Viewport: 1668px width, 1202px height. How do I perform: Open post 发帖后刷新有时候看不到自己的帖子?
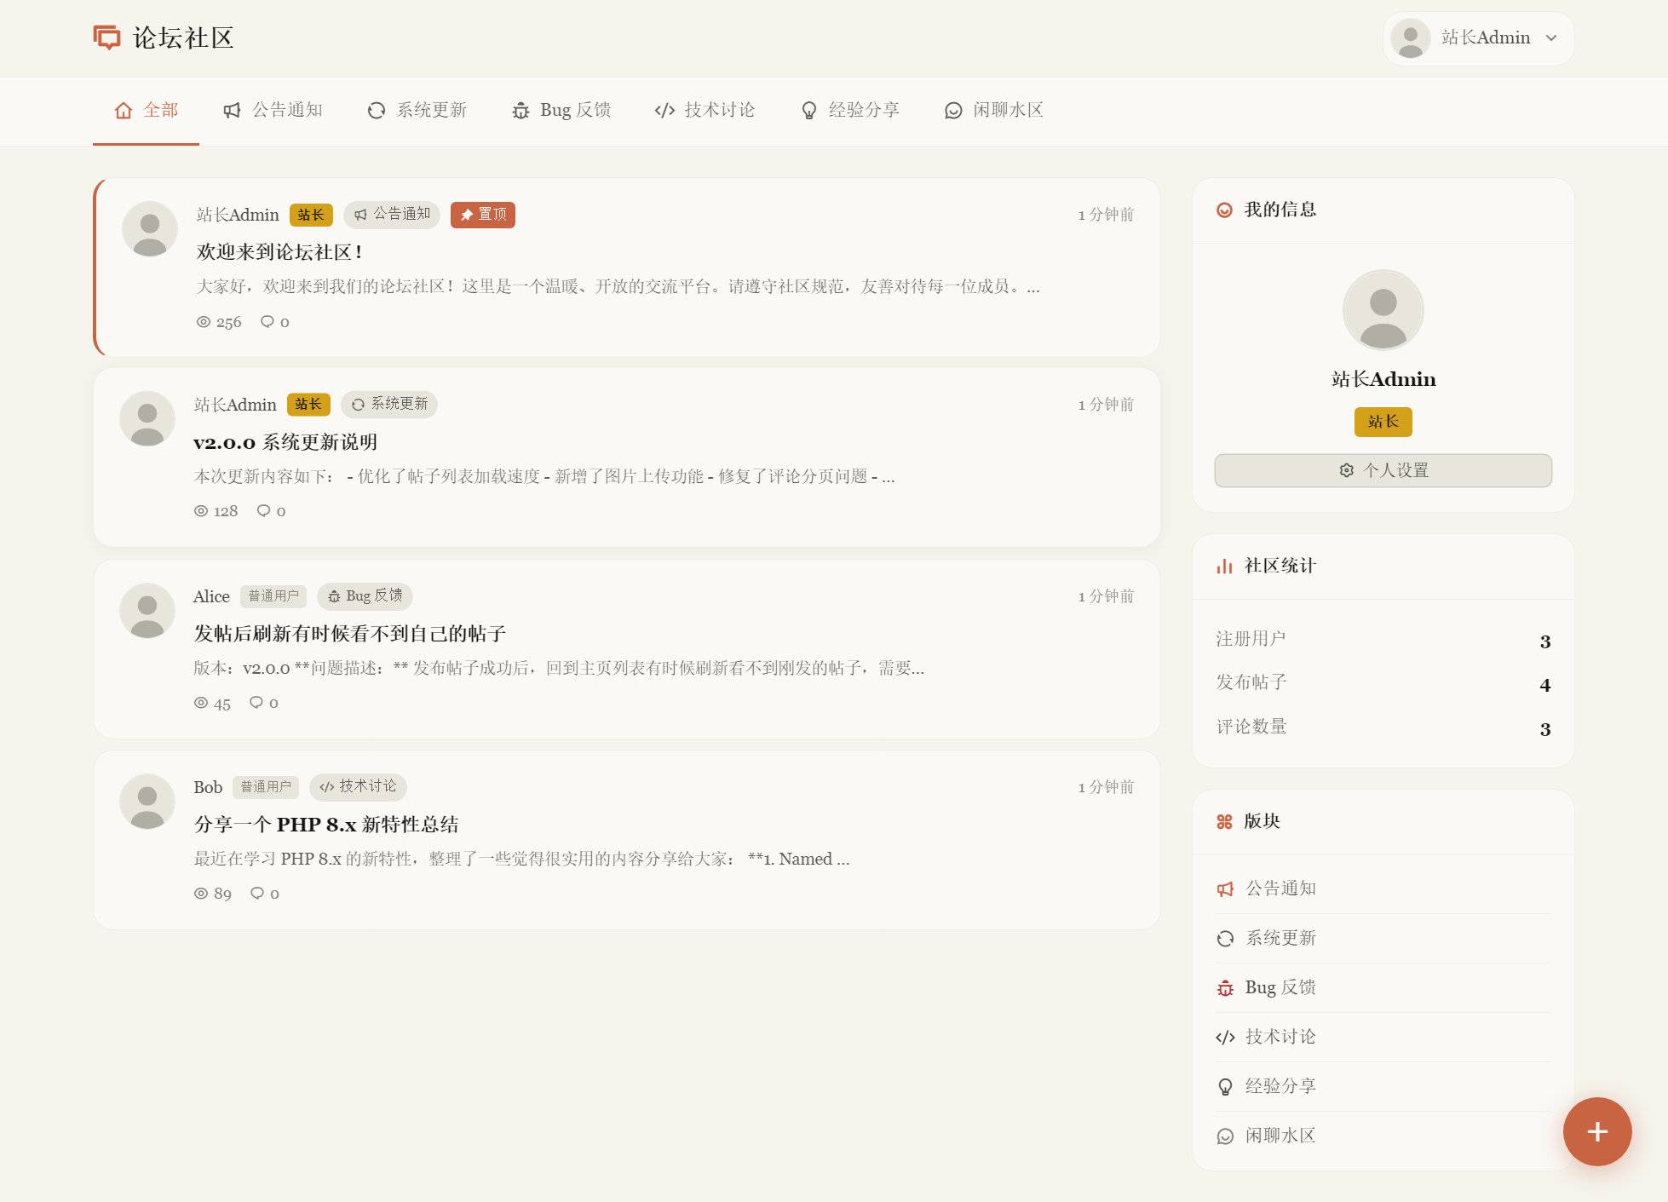[x=350, y=634]
